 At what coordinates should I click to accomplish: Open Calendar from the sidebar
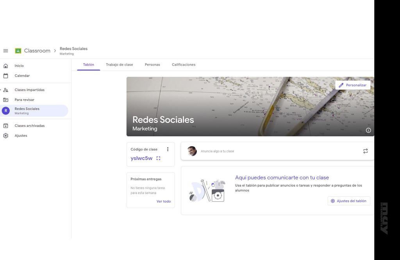(x=22, y=76)
